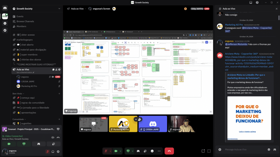The image size is (280, 157).
Task: Edit channel status pencil icon
Action: tap(33, 72)
